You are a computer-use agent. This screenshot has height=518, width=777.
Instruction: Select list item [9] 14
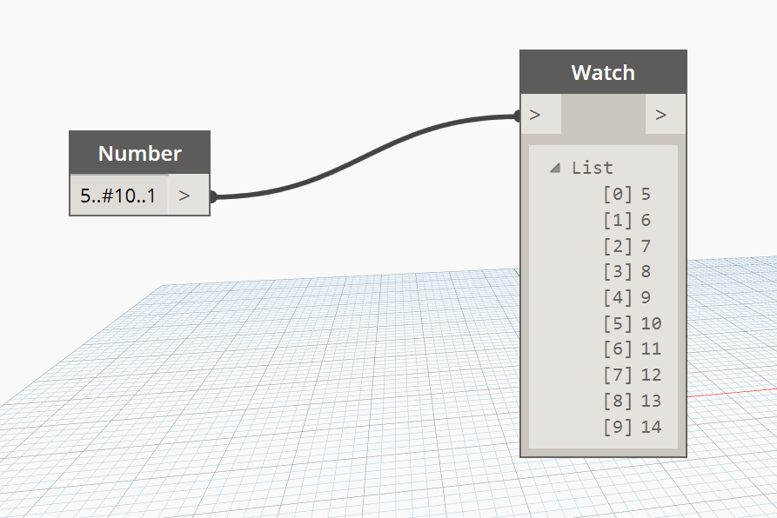coord(632,427)
